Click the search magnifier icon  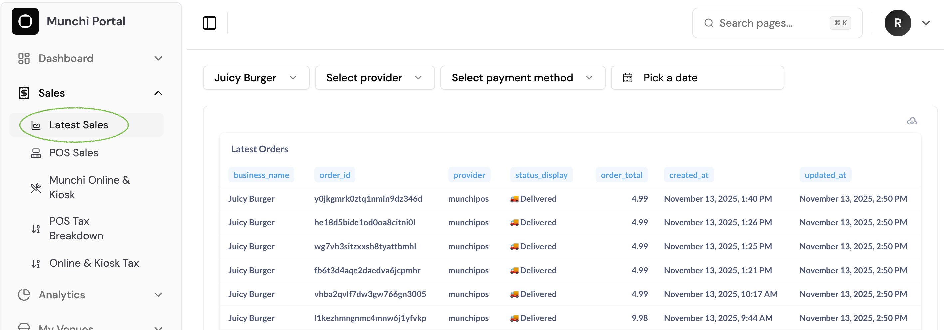click(709, 23)
